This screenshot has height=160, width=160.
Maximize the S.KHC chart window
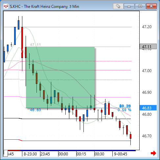click(x=140, y=6)
